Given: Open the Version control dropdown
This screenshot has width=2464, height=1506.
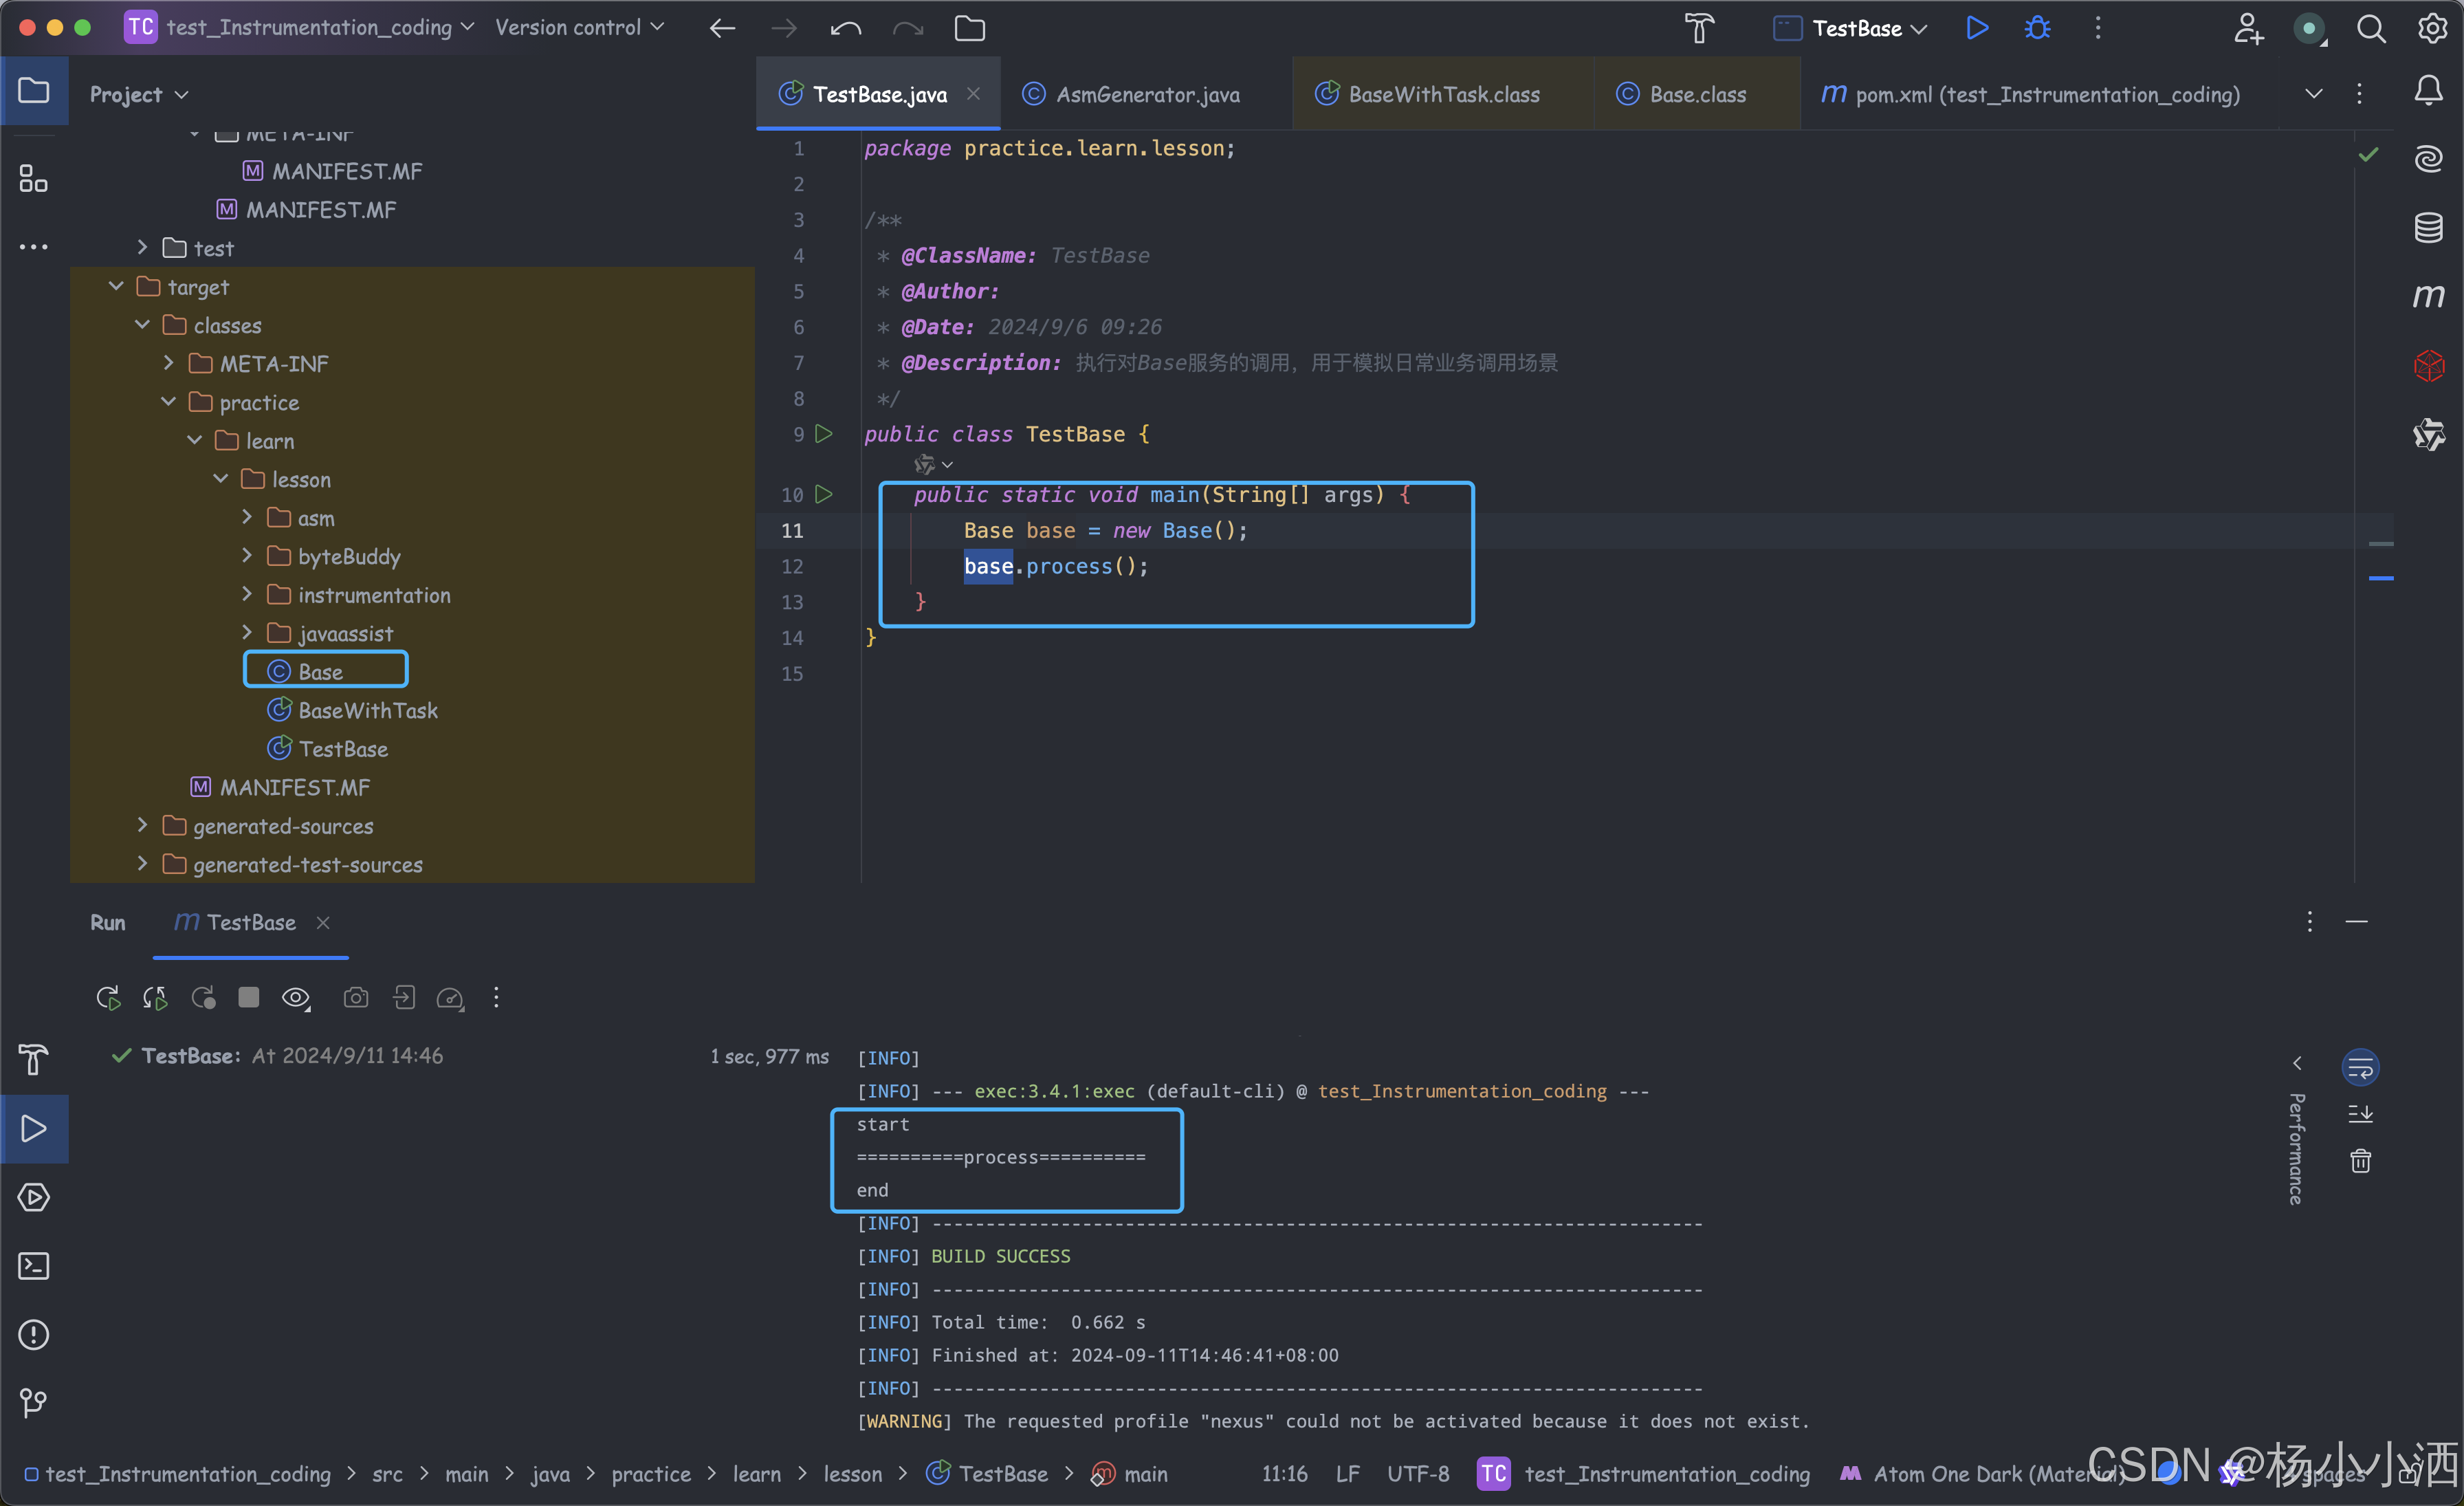Looking at the screenshot, I should point(579,28).
